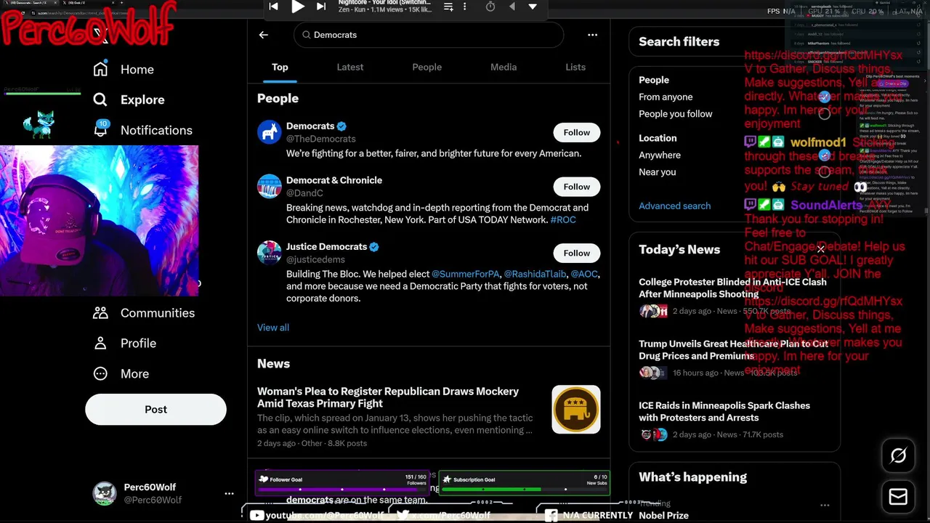The image size is (930, 523).
Task: Switch to the People tab
Action: [427, 67]
